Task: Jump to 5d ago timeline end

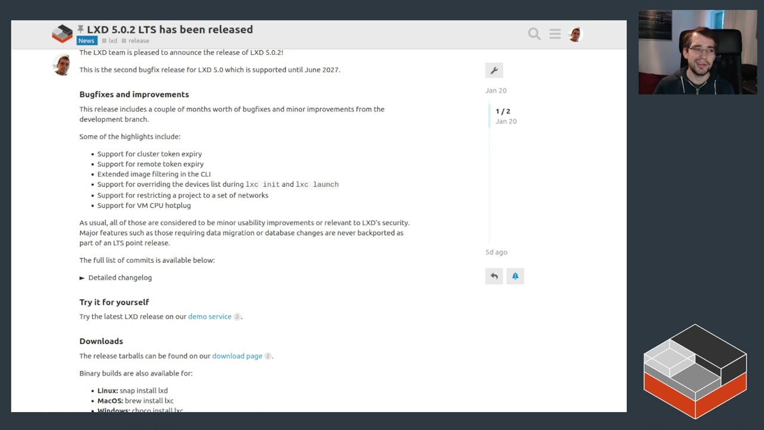Action: point(496,252)
